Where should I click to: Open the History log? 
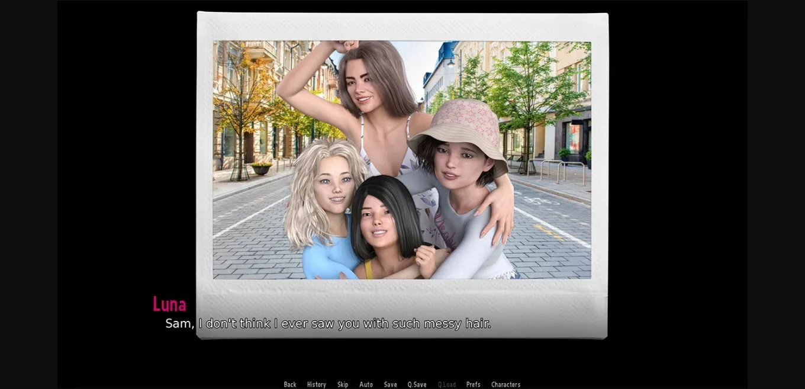tap(316, 384)
